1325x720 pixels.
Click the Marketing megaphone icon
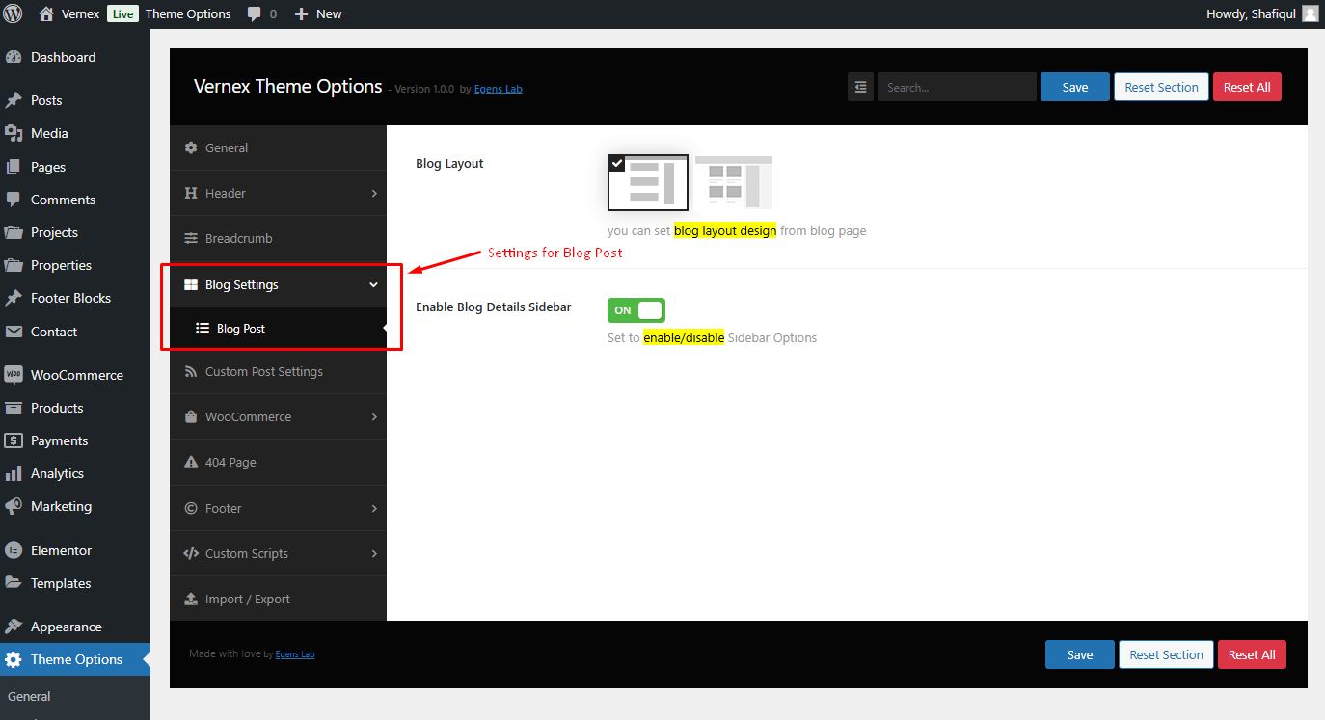pyautogui.click(x=14, y=506)
